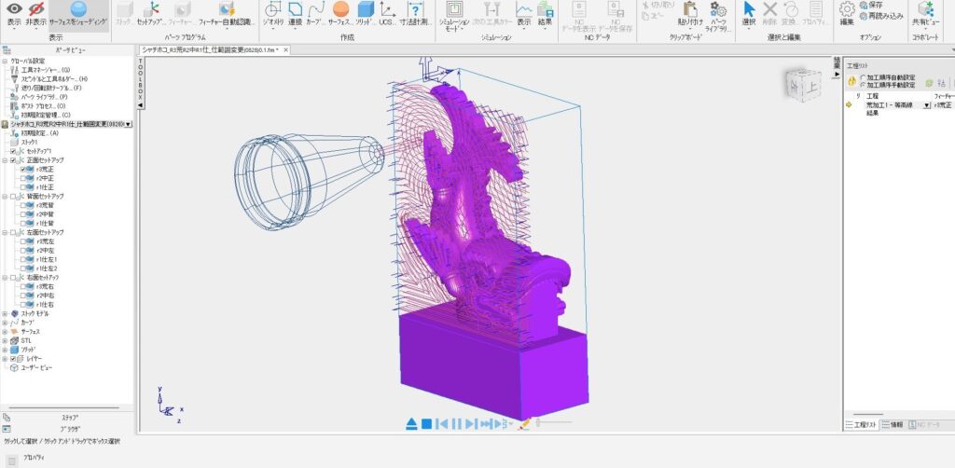Image resolution: width=955 pixels, height=468 pixels.
Task: Uncheck the r3荒正 operation checkbox
Action: pyautogui.click(x=23, y=169)
